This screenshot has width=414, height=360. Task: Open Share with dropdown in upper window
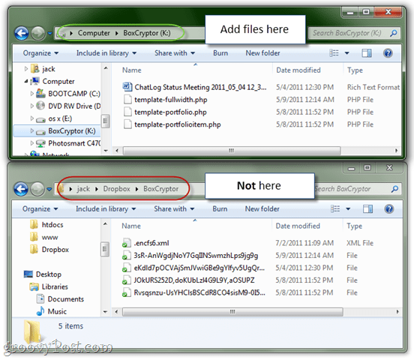coord(175,53)
